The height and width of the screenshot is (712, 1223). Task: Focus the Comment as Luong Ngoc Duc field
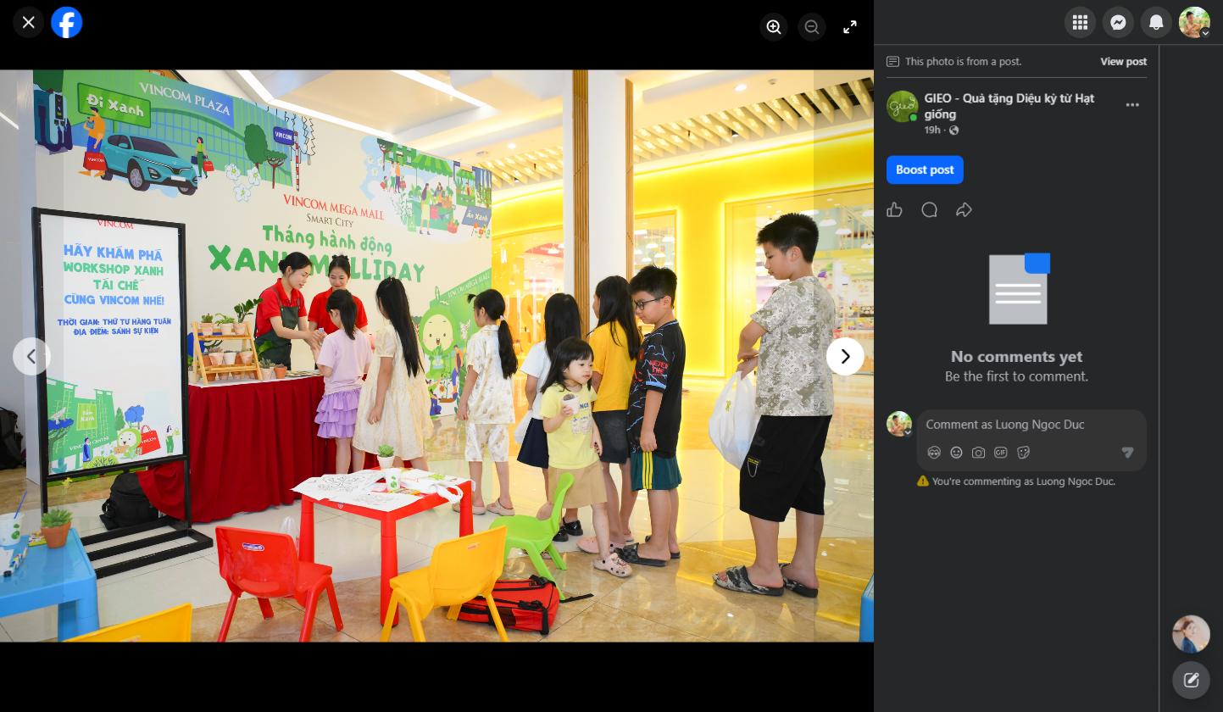[1031, 425]
